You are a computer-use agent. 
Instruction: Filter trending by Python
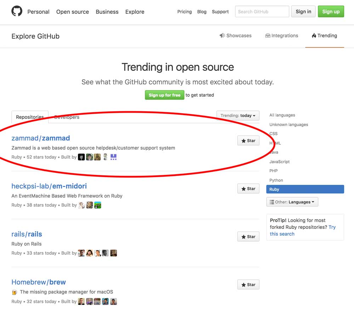coord(276,180)
